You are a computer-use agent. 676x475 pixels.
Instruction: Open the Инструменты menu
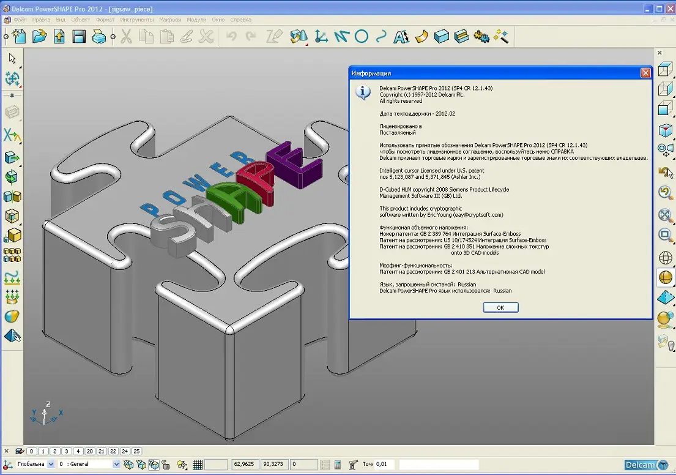coord(136,20)
